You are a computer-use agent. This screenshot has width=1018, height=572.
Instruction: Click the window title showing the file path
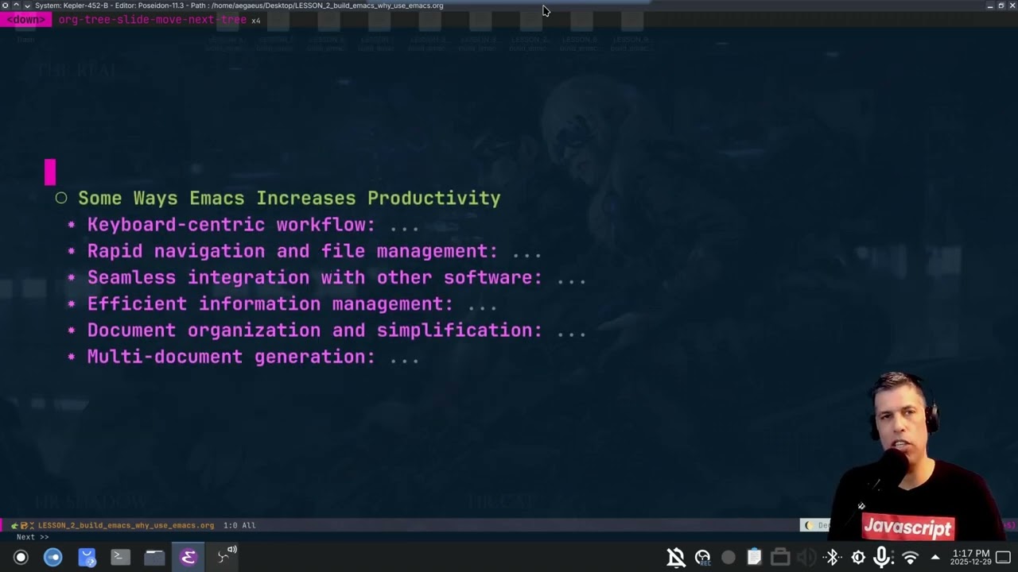(239, 6)
